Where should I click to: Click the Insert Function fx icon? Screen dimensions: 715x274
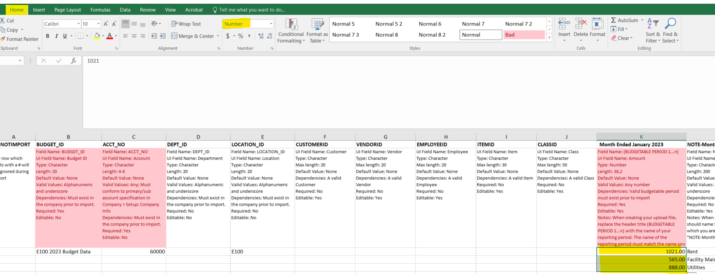[x=73, y=61]
